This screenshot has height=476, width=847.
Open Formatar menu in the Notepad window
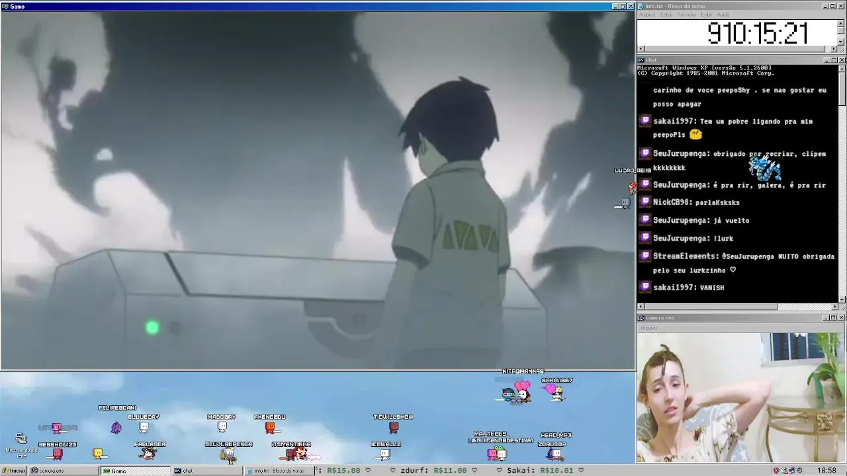click(686, 15)
